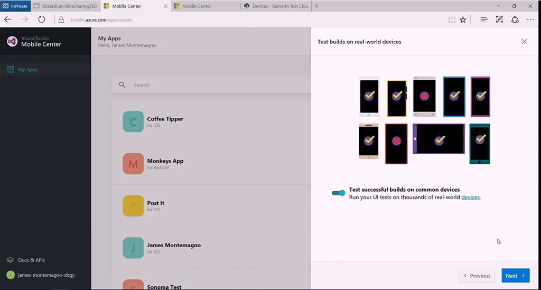Click the browser back arrow
The image size is (541, 290).
point(7,20)
